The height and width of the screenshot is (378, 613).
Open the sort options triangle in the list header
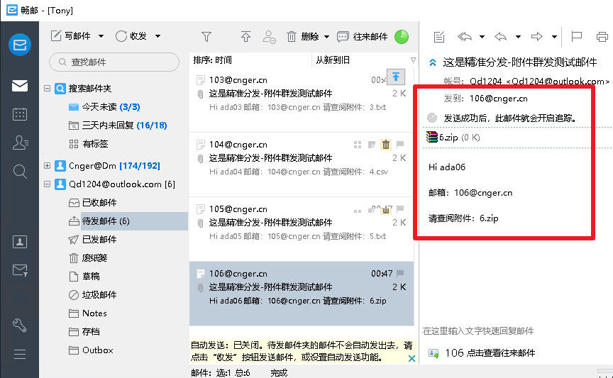coord(413,60)
